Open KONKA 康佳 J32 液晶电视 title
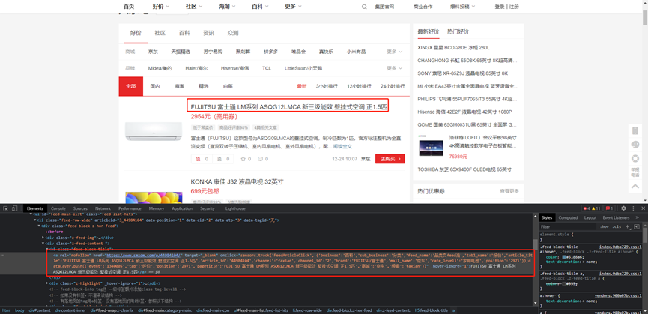648x314 pixels. [237, 182]
